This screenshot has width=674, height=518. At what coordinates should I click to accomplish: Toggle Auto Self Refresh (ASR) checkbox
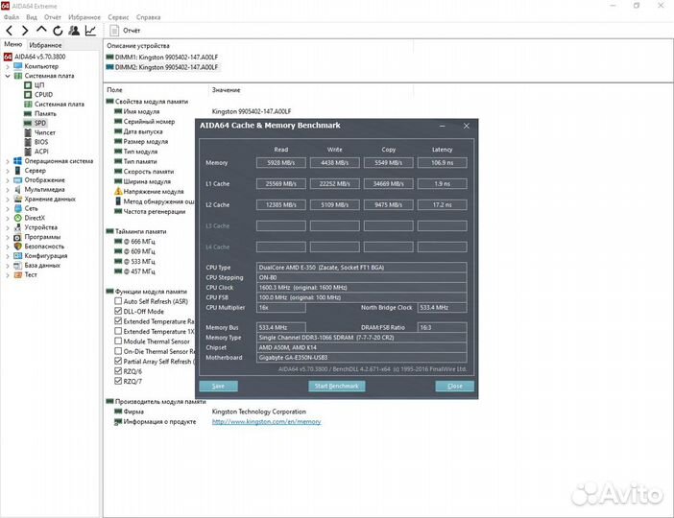(118, 301)
